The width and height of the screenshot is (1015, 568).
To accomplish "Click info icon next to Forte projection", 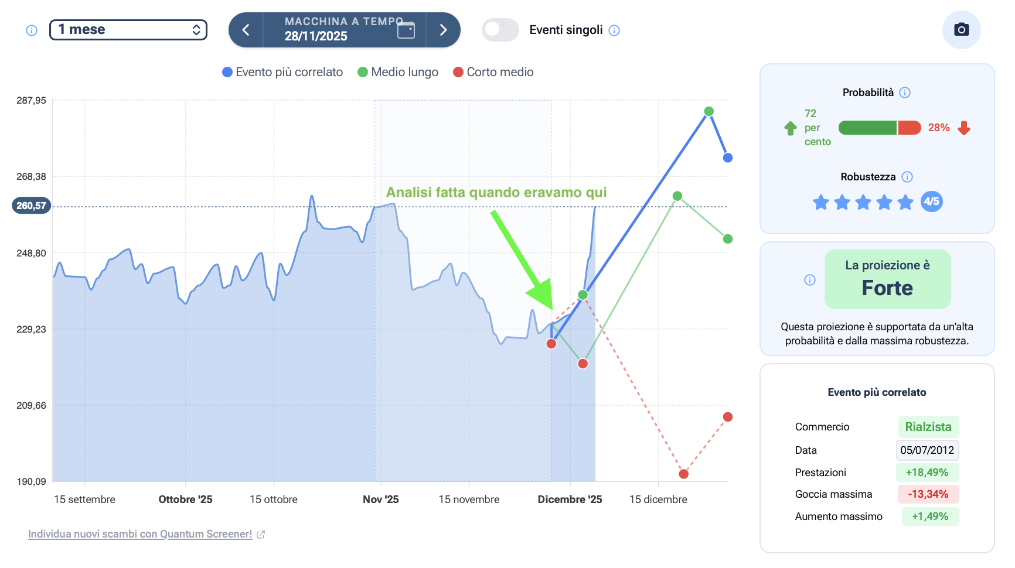I will point(810,280).
